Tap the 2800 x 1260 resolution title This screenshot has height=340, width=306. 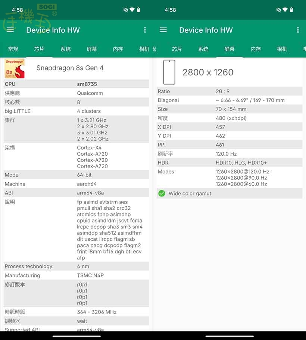pyautogui.click(x=208, y=72)
